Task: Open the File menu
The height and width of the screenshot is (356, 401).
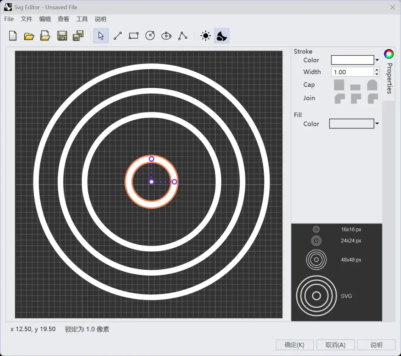Action: click(9, 19)
